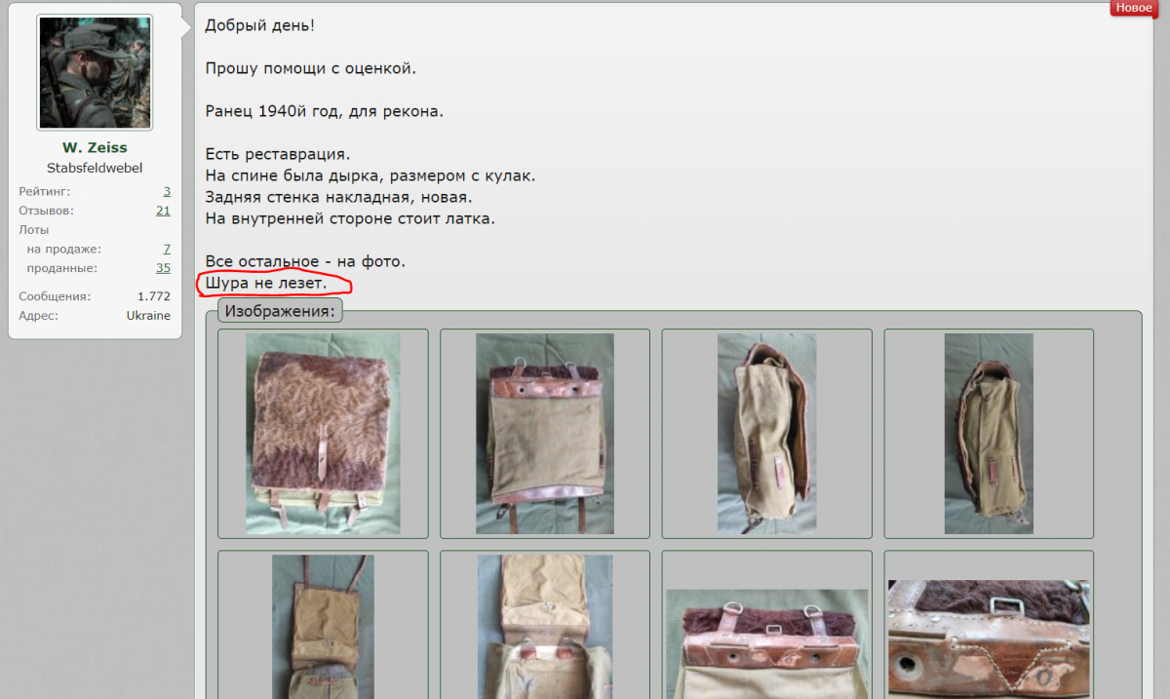Click the Изображения: section label
1170x699 pixels.
(x=280, y=312)
